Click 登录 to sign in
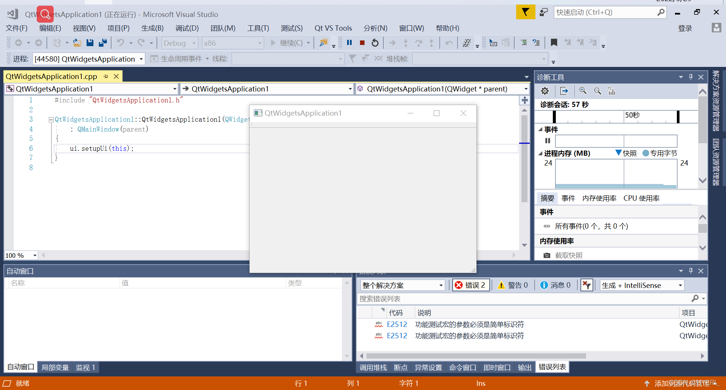The height and width of the screenshot is (390, 726). (685, 28)
